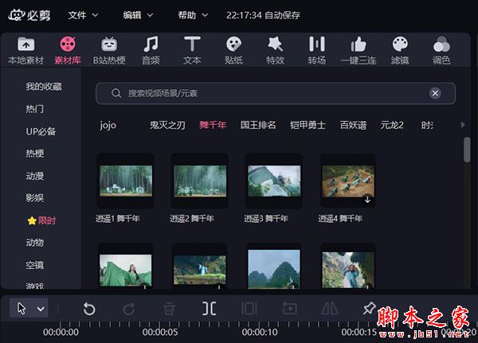Open the B站热梗 panel
The image size is (478, 343).
click(x=109, y=51)
